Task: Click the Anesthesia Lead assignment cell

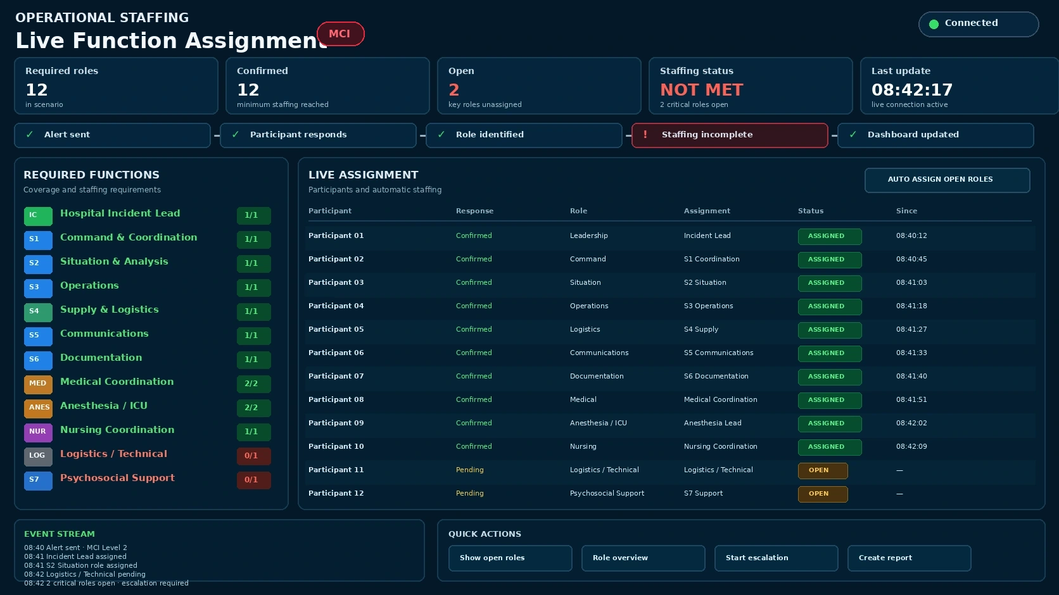Action: pyautogui.click(x=713, y=423)
